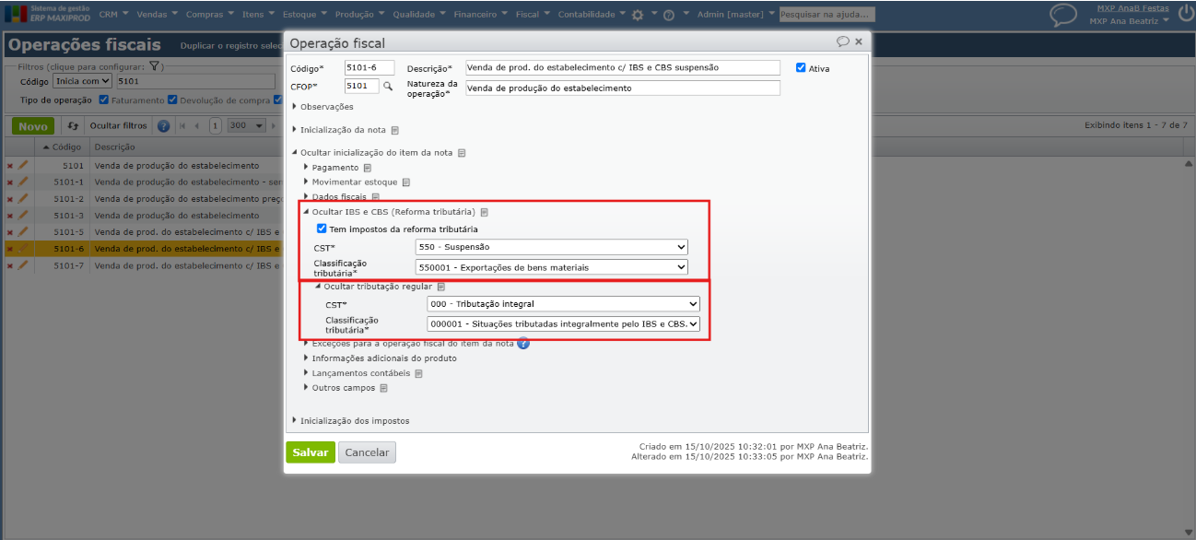Viewport: 1196px width, 540px height.
Task: Go to first page of grid
Action: pyautogui.click(x=182, y=125)
